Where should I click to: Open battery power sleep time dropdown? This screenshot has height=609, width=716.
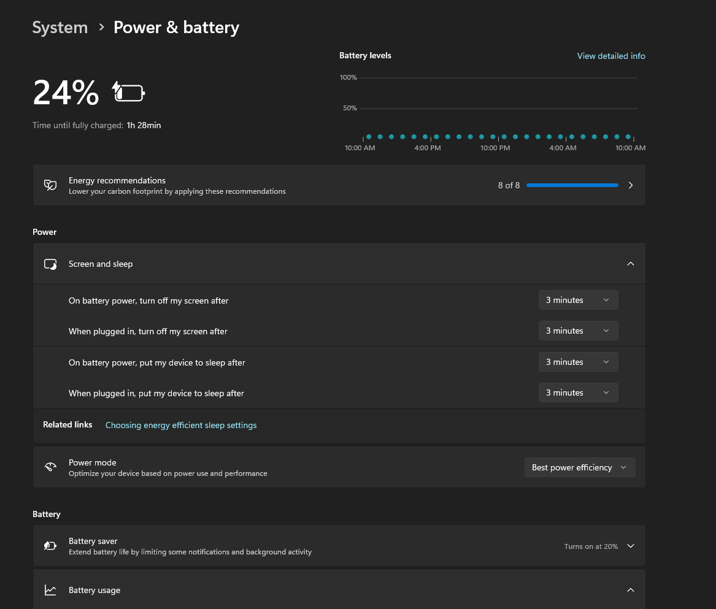pos(578,362)
